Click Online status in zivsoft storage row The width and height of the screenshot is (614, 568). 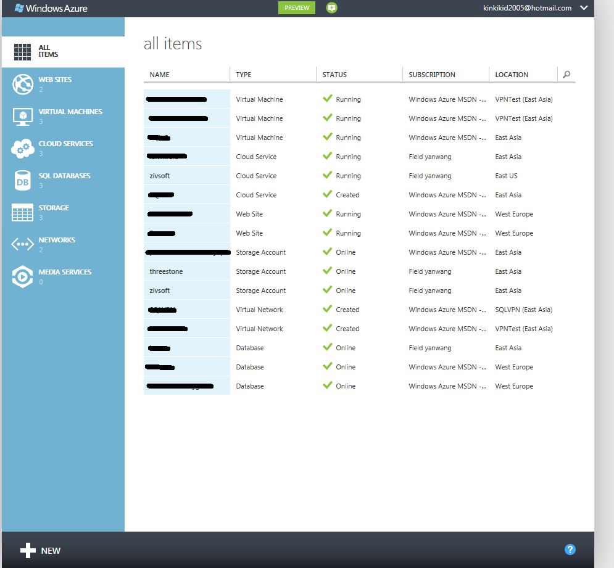tap(346, 290)
